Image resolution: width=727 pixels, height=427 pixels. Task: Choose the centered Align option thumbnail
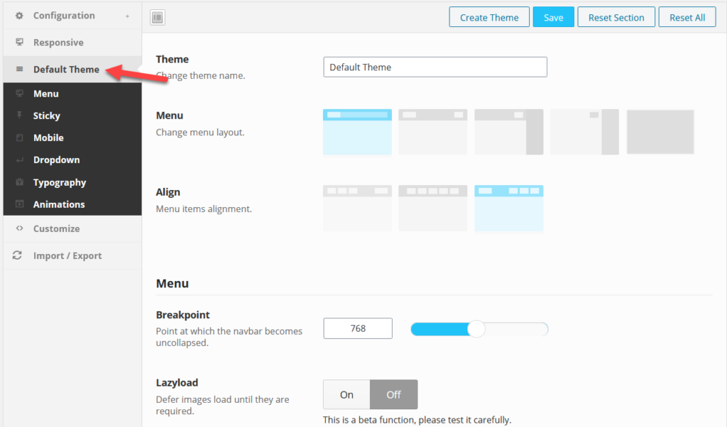[433, 209]
